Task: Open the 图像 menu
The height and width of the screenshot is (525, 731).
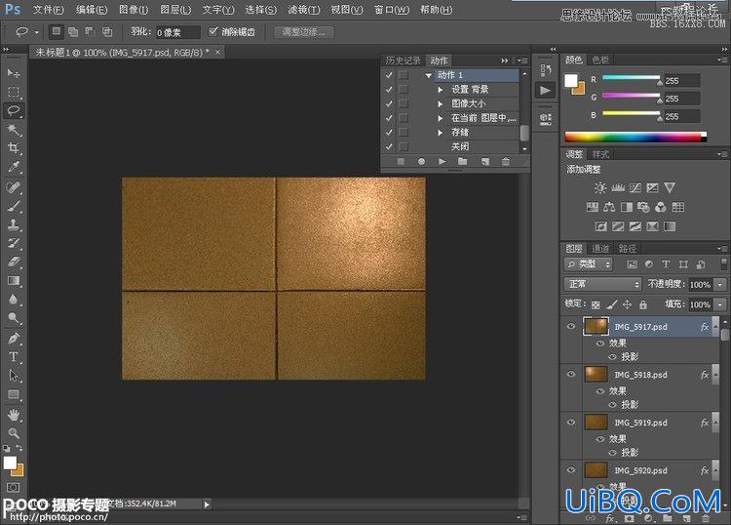Action: 134,10
